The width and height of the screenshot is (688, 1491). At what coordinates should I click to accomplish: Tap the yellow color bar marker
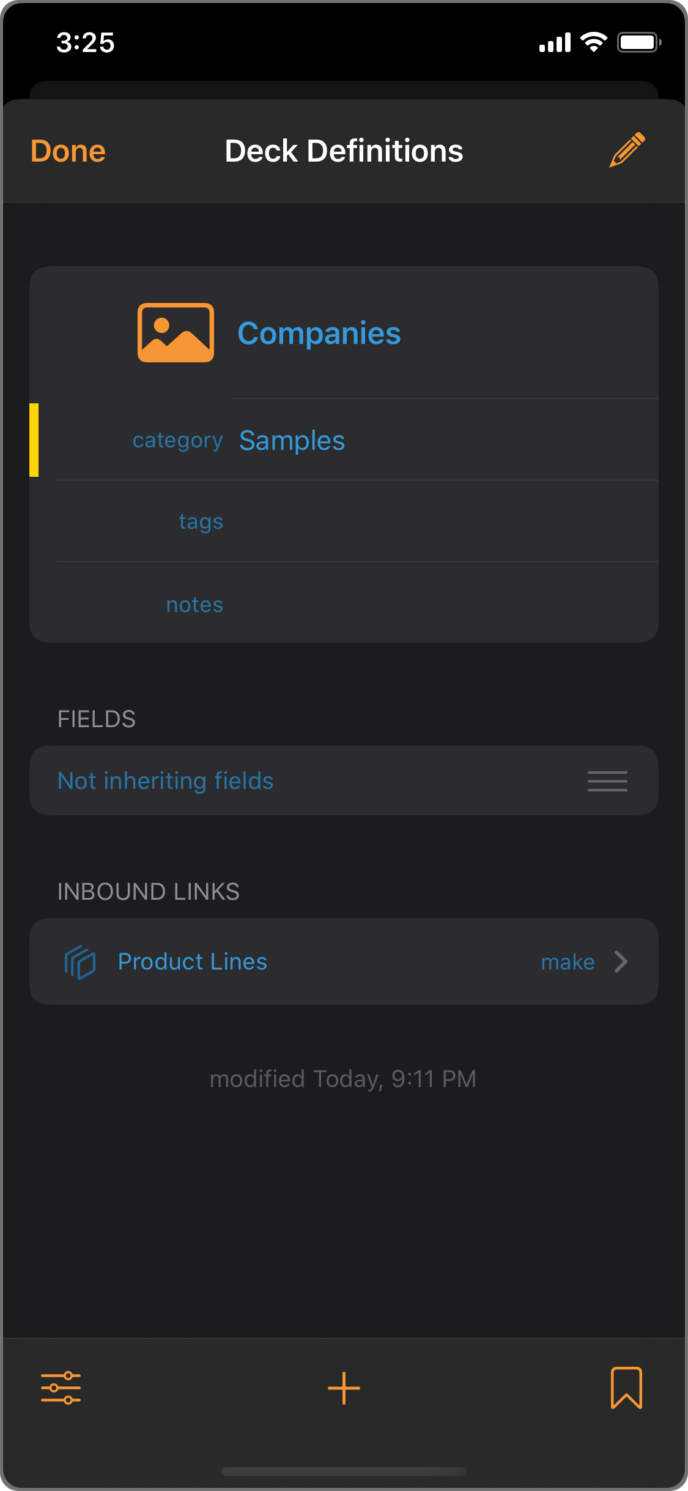coord(34,440)
